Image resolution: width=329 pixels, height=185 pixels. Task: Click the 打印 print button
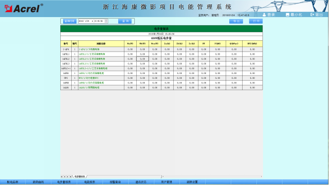pos(256,21)
